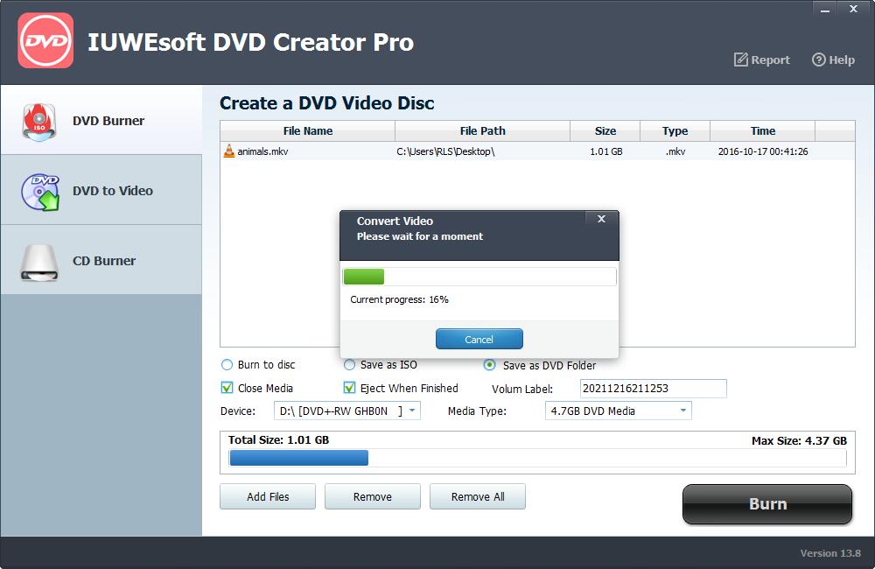Click the green conversion progress bar

(x=364, y=277)
